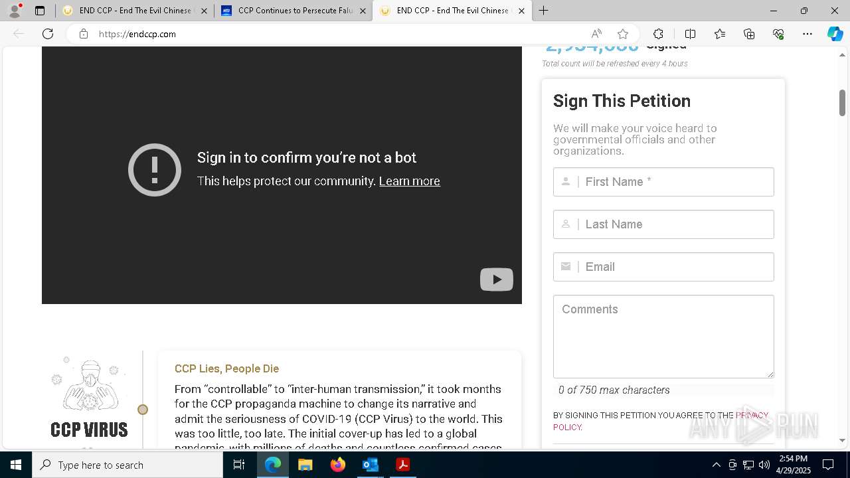
Task: Switch to CCP Continues to Persecute tab
Action: [x=294, y=11]
